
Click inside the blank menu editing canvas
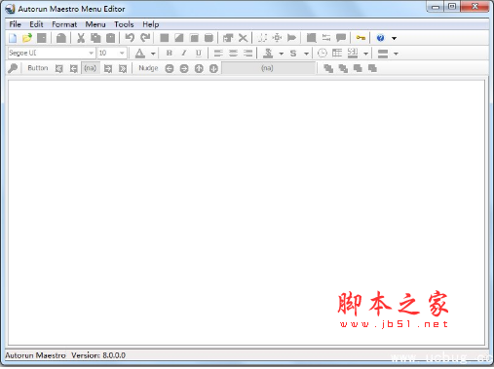coord(247,212)
